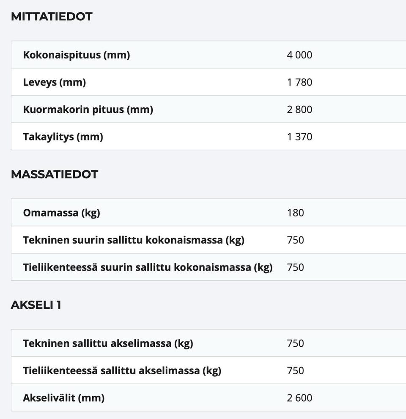Click the MITTATIEDOT section heading
The height and width of the screenshot is (419, 406).
point(52,17)
